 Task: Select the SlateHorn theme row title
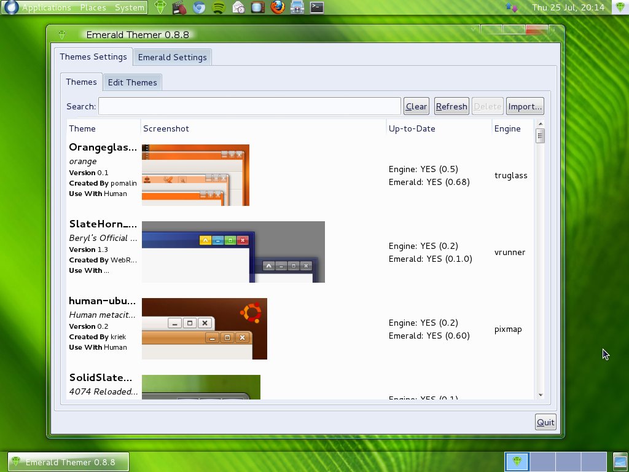[103, 224]
